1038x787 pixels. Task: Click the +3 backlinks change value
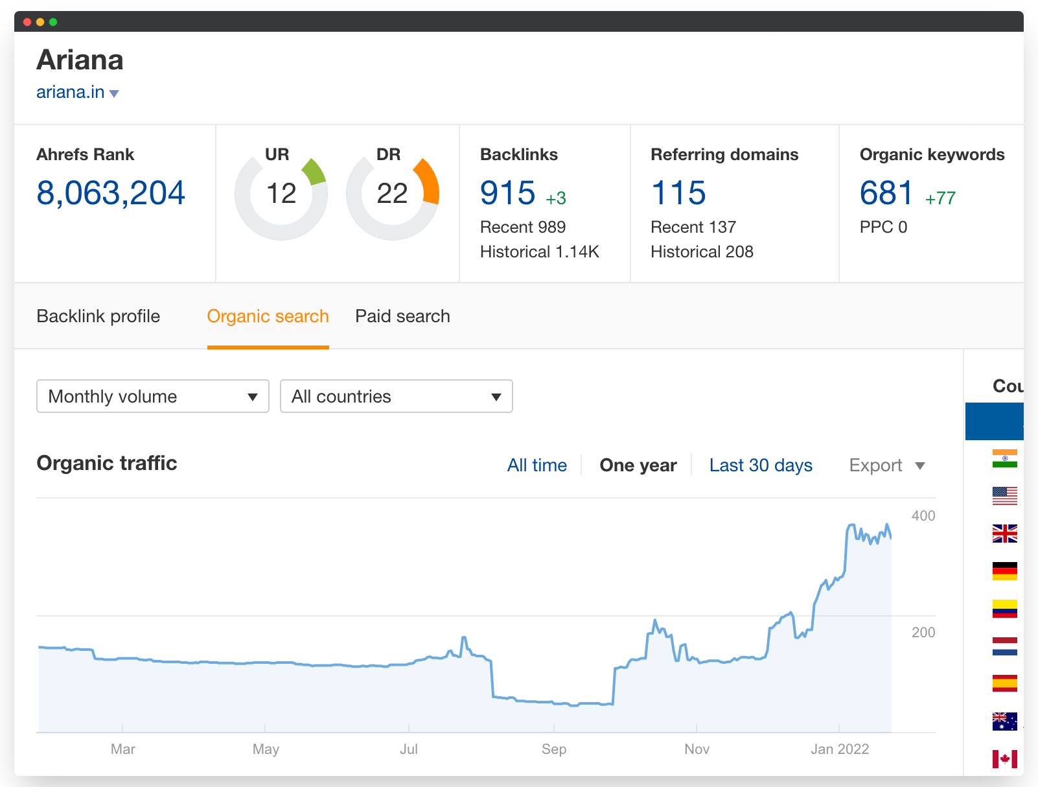556,198
